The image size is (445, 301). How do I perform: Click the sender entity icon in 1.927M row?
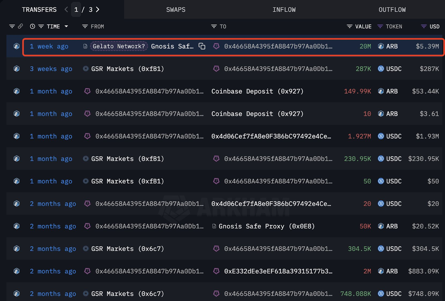pos(87,136)
